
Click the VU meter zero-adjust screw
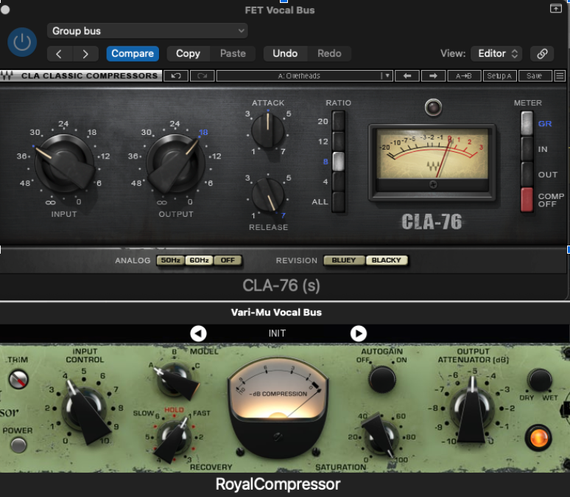(x=433, y=184)
